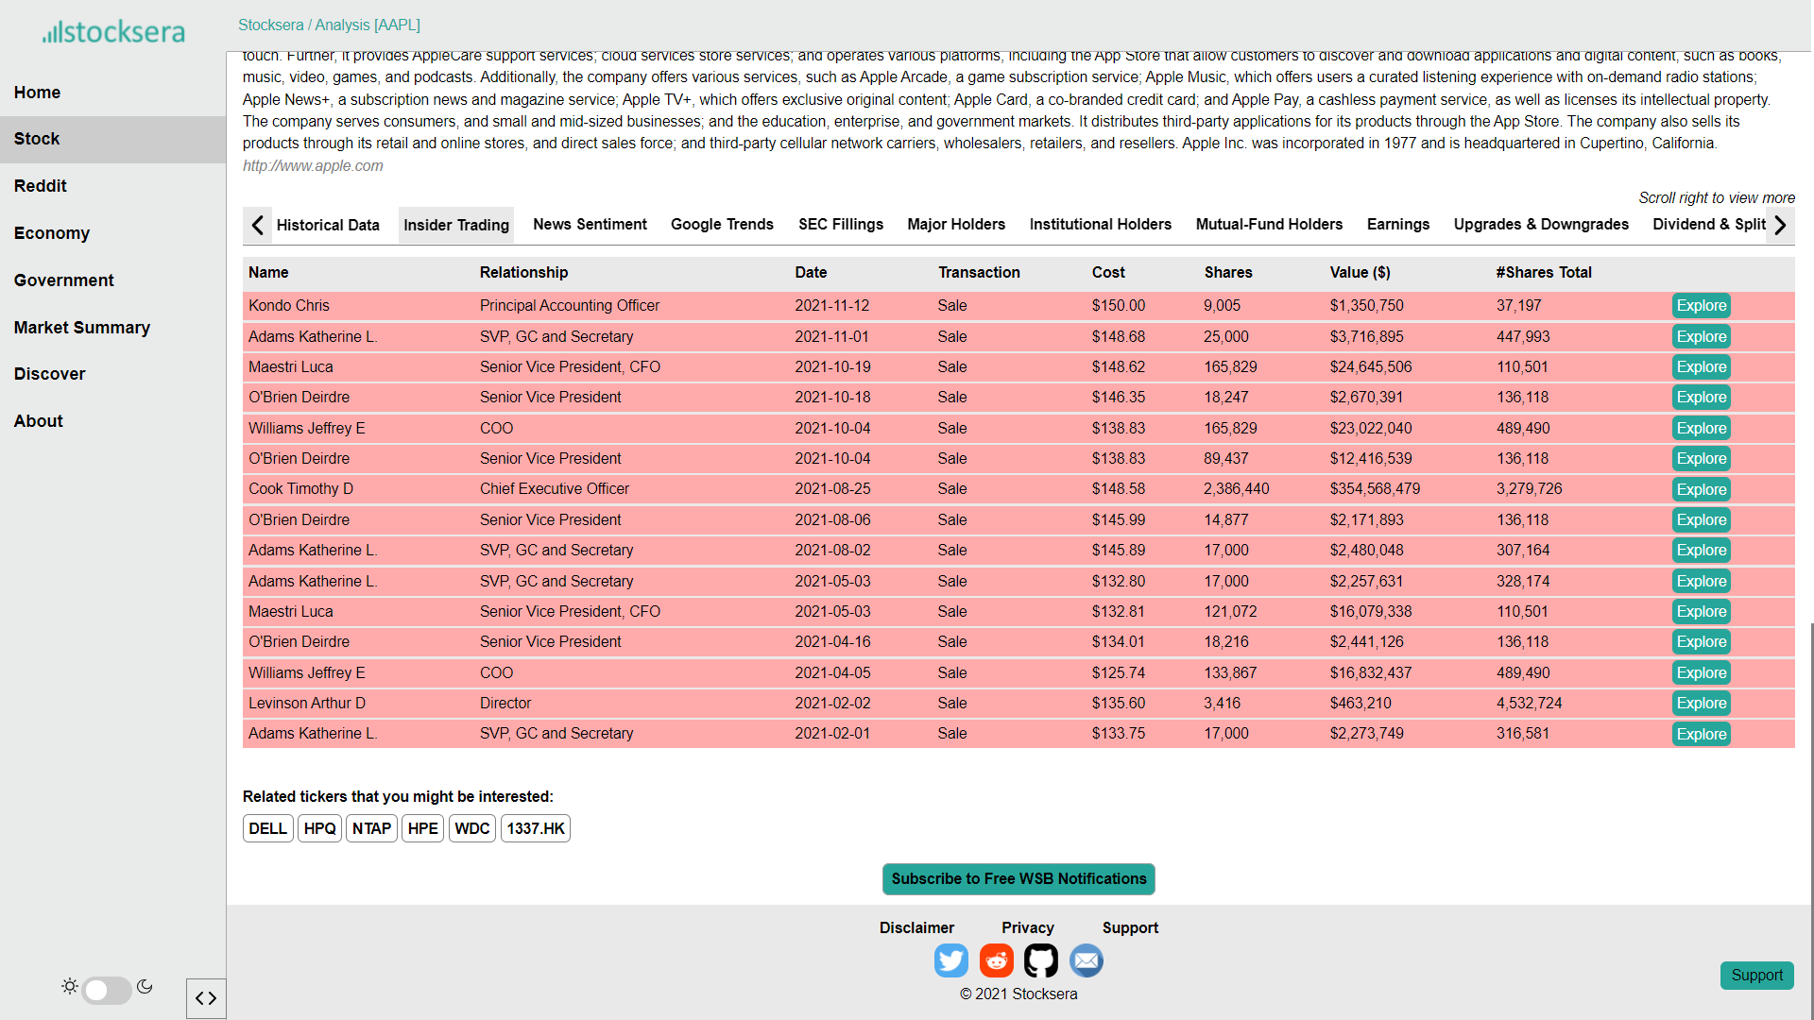This screenshot has width=1814, height=1020.
Task: Click the code brackets sidebar icon
Action: click(x=206, y=998)
